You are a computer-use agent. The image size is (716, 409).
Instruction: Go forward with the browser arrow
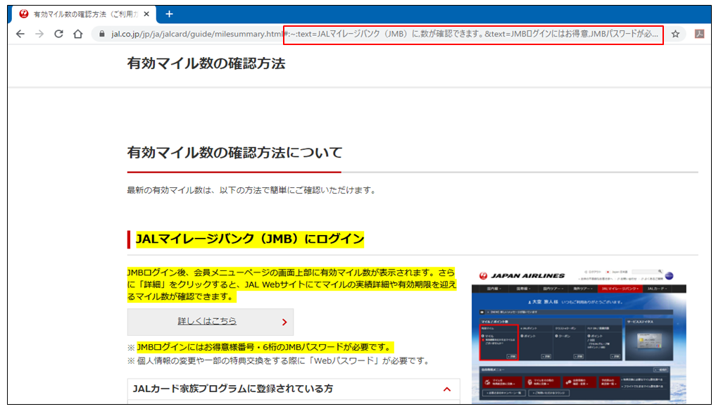click(x=39, y=34)
